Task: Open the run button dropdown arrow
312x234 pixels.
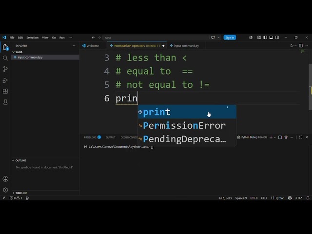Action: 295,46
